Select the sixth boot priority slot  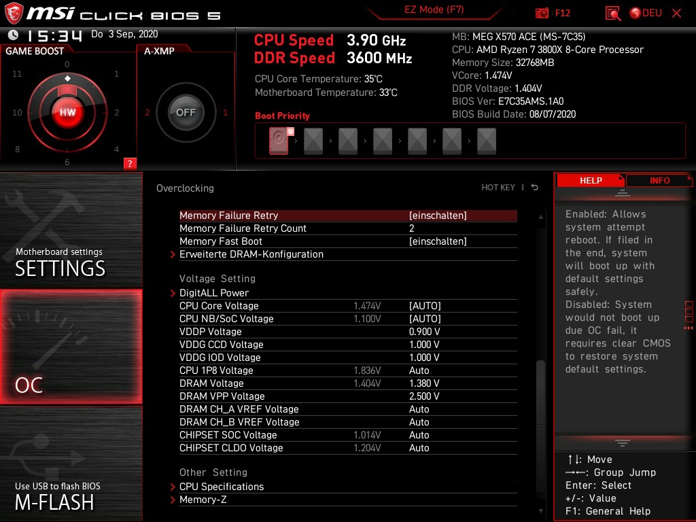point(451,141)
